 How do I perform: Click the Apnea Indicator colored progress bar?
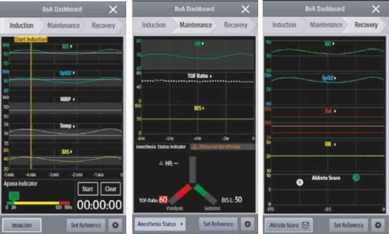coord(38,203)
